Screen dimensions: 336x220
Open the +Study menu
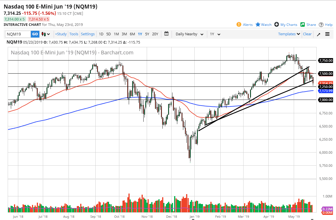(x=61, y=34)
